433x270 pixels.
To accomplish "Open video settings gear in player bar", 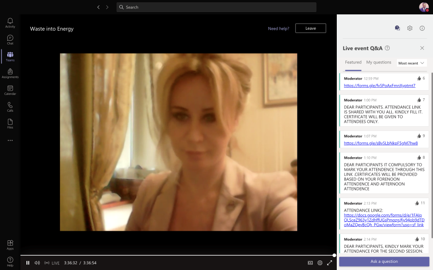I will coord(320,263).
